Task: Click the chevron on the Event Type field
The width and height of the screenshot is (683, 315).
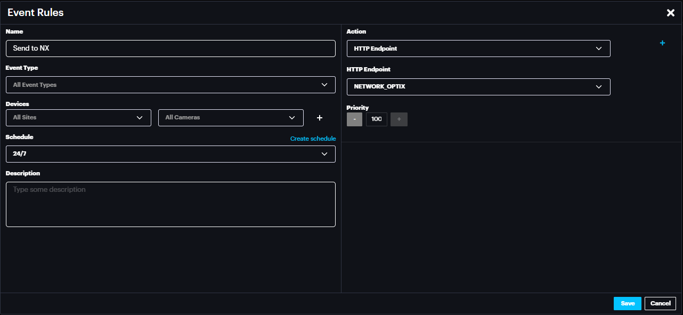Action: (x=324, y=85)
